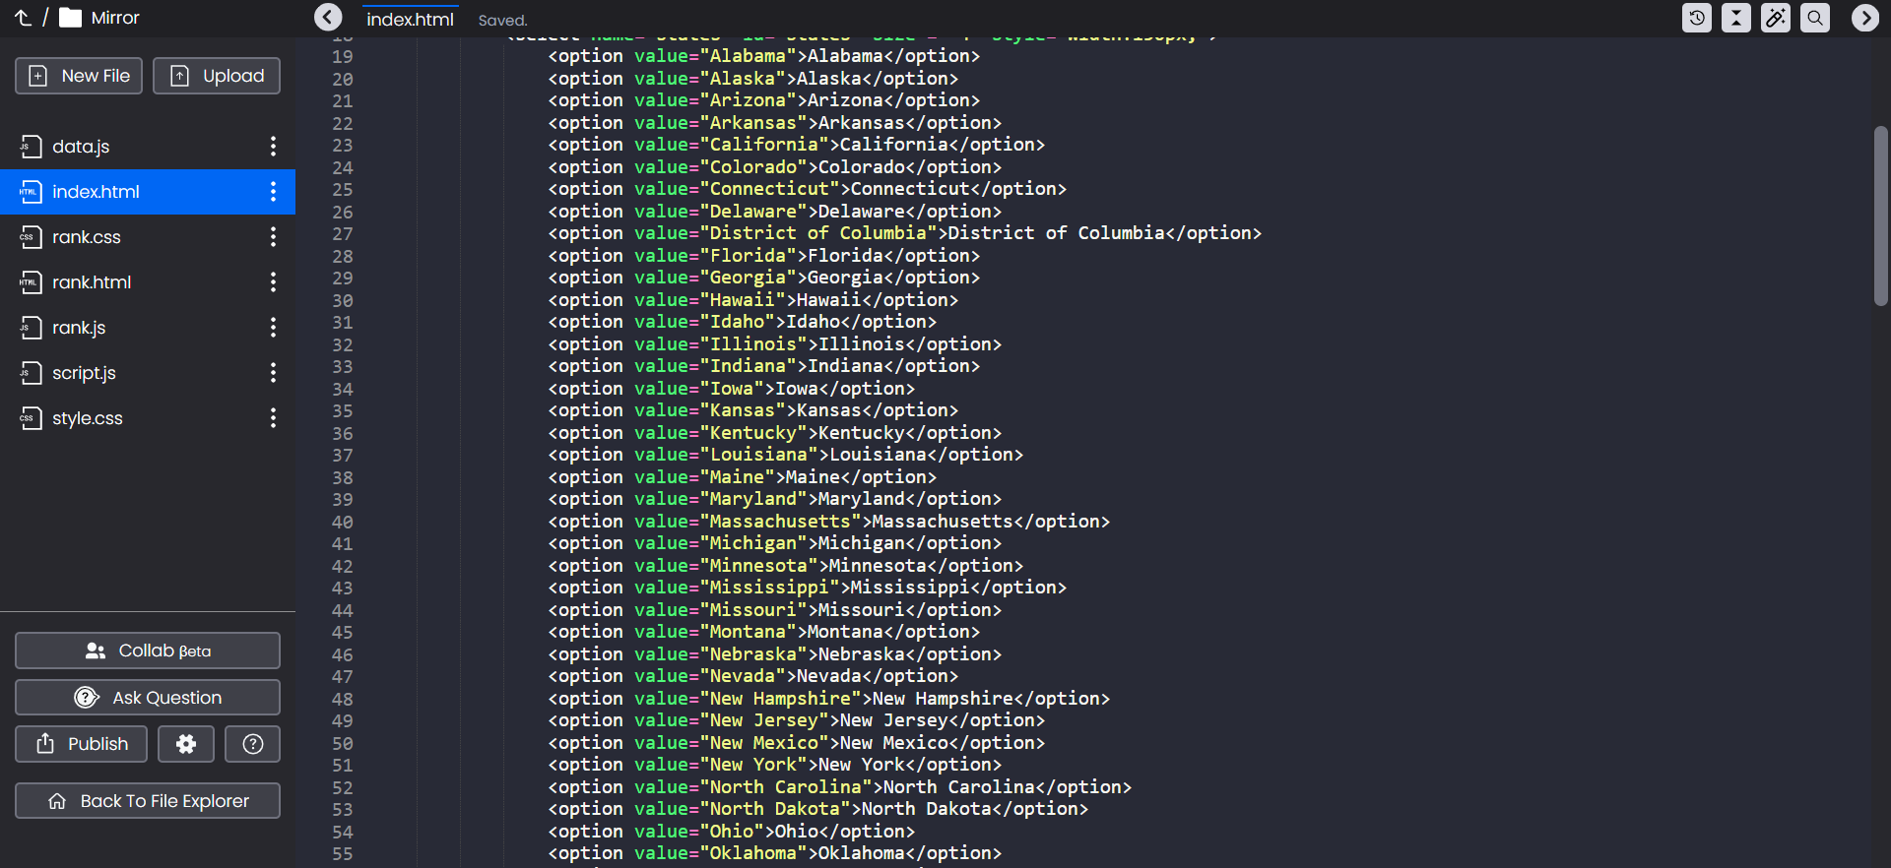Open options menu for rank.css
This screenshot has height=868, width=1891.
tap(273, 237)
